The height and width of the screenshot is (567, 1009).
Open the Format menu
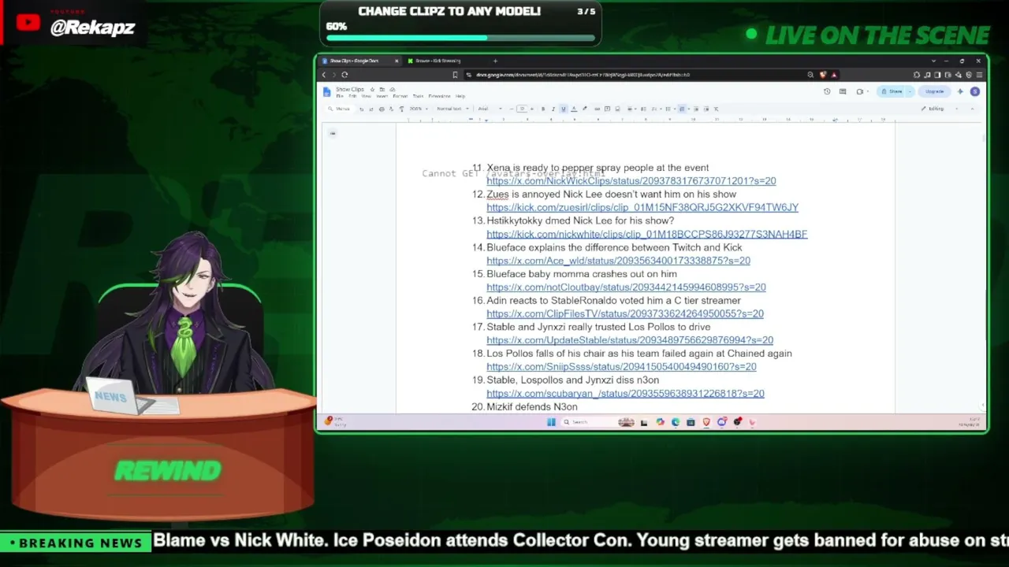tap(400, 96)
